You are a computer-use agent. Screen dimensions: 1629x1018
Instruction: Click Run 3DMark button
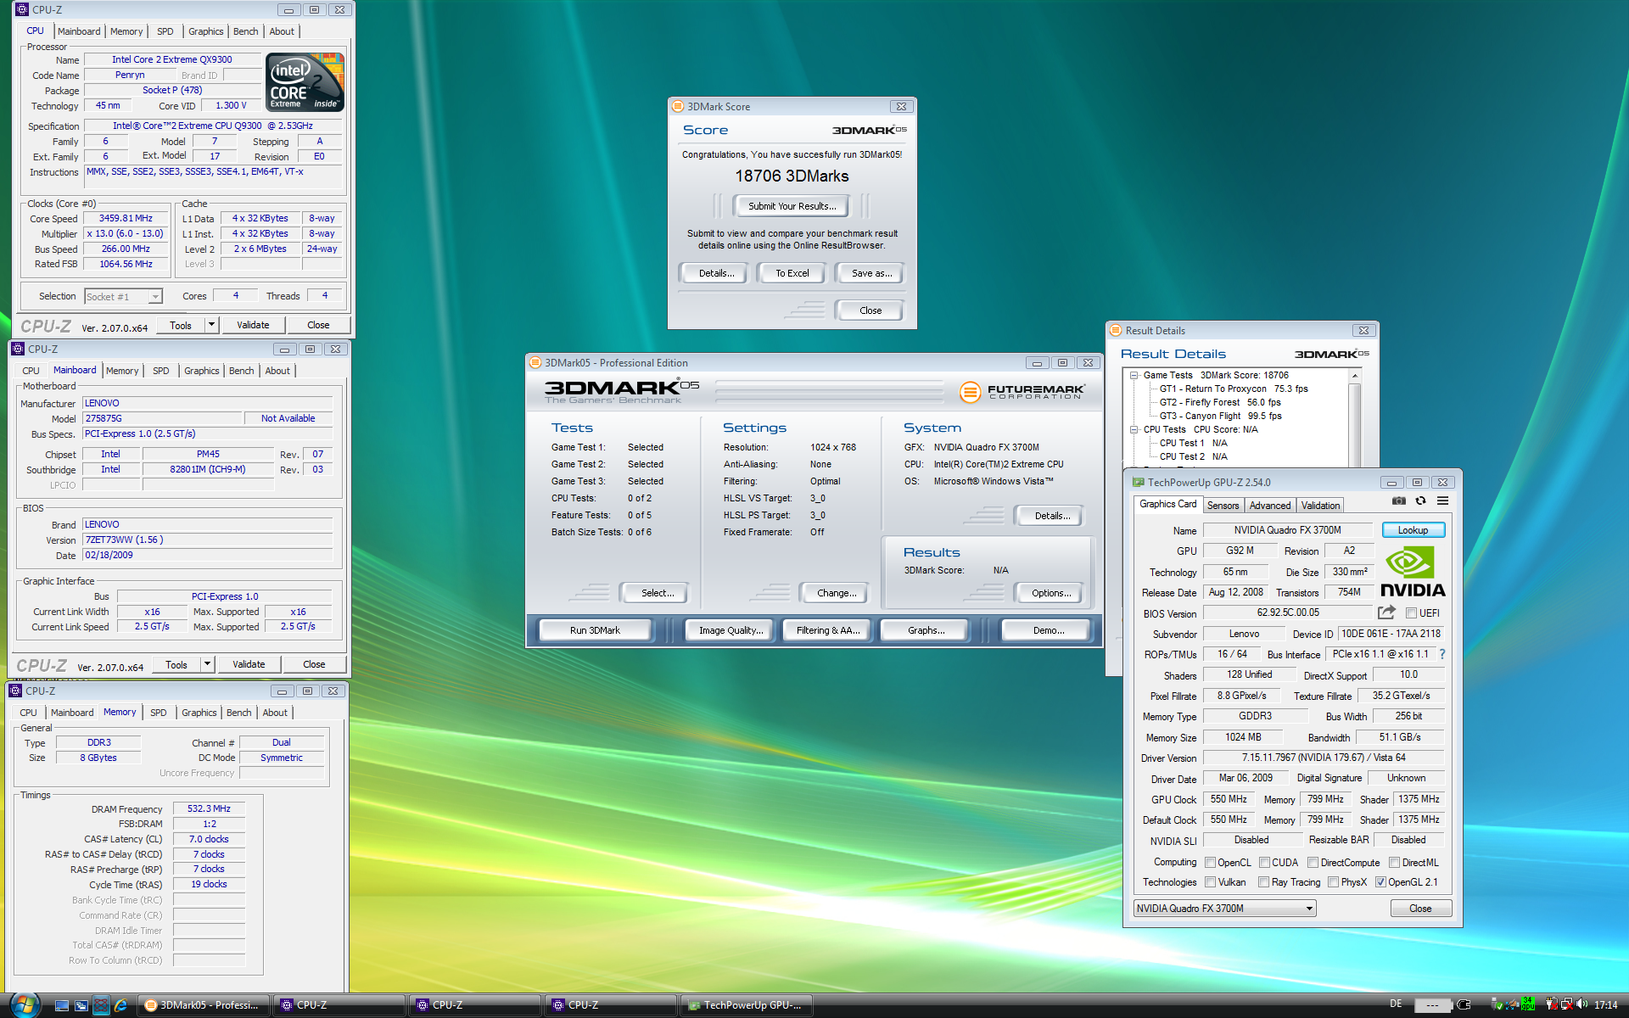595,630
